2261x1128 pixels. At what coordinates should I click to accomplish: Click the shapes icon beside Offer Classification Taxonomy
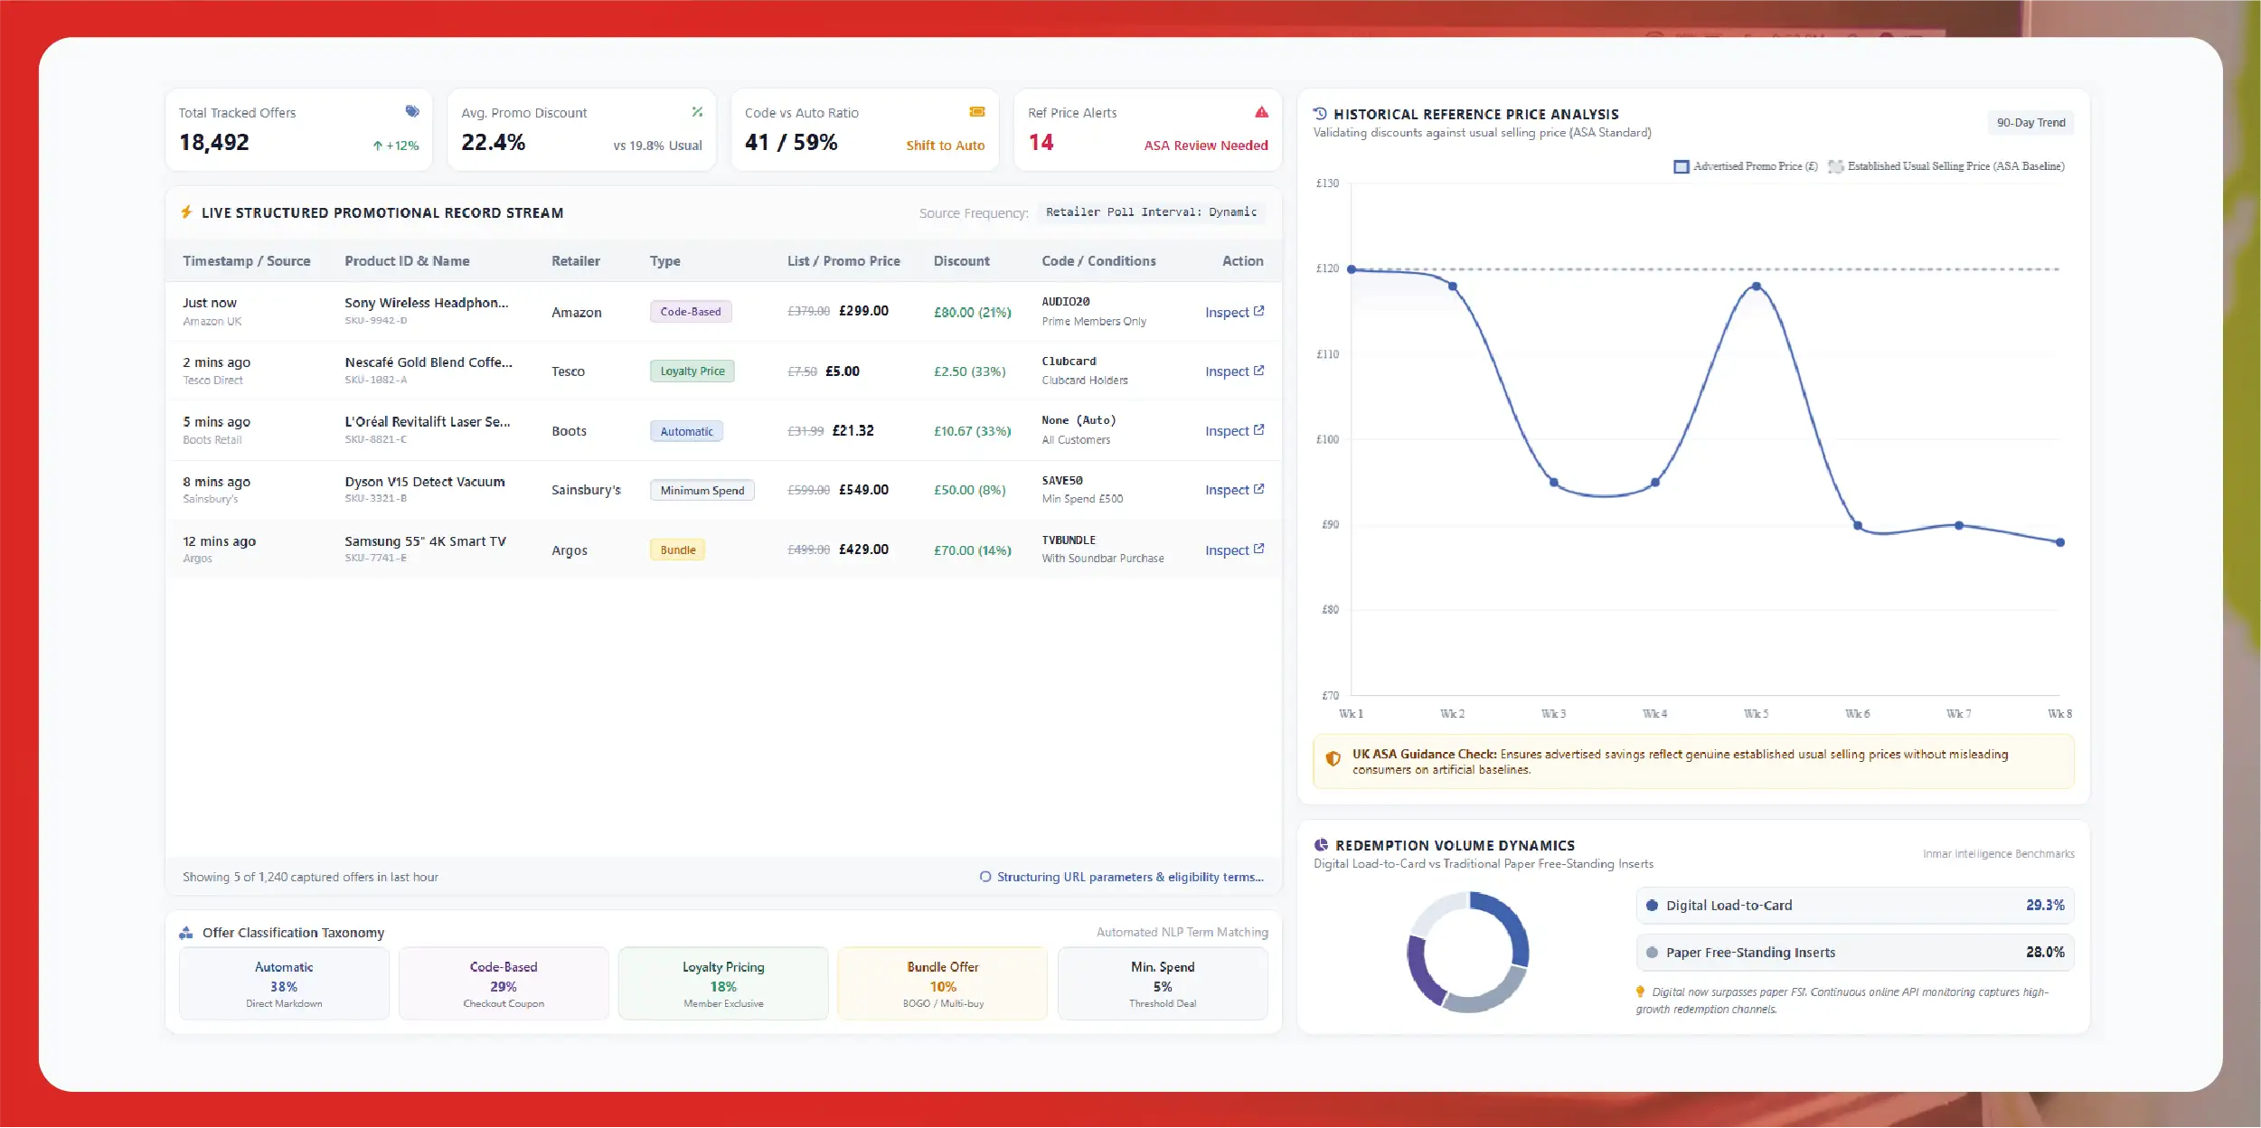pos(186,932)
